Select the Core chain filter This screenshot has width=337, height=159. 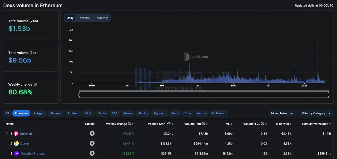[188, 113]
